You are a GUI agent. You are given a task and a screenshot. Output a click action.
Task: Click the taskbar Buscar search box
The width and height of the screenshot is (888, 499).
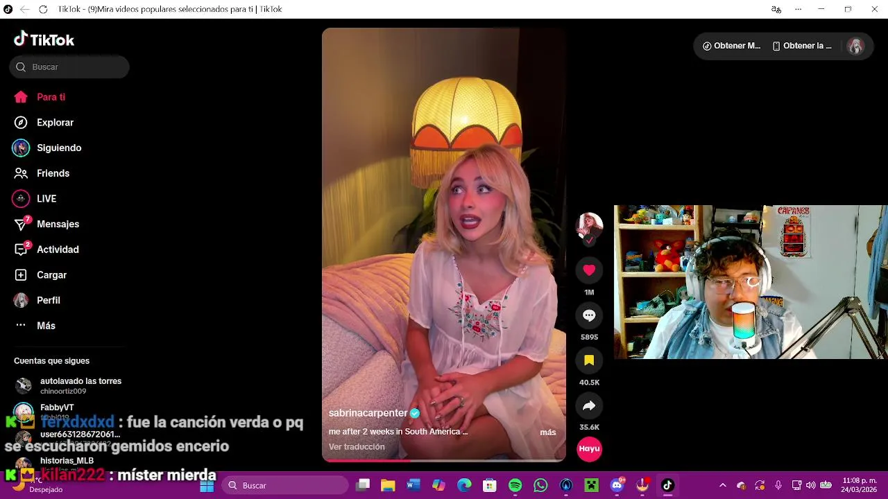click(x=284, y=486)
